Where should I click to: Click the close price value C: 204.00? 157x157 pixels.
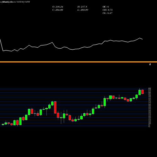tap(58, 10)
